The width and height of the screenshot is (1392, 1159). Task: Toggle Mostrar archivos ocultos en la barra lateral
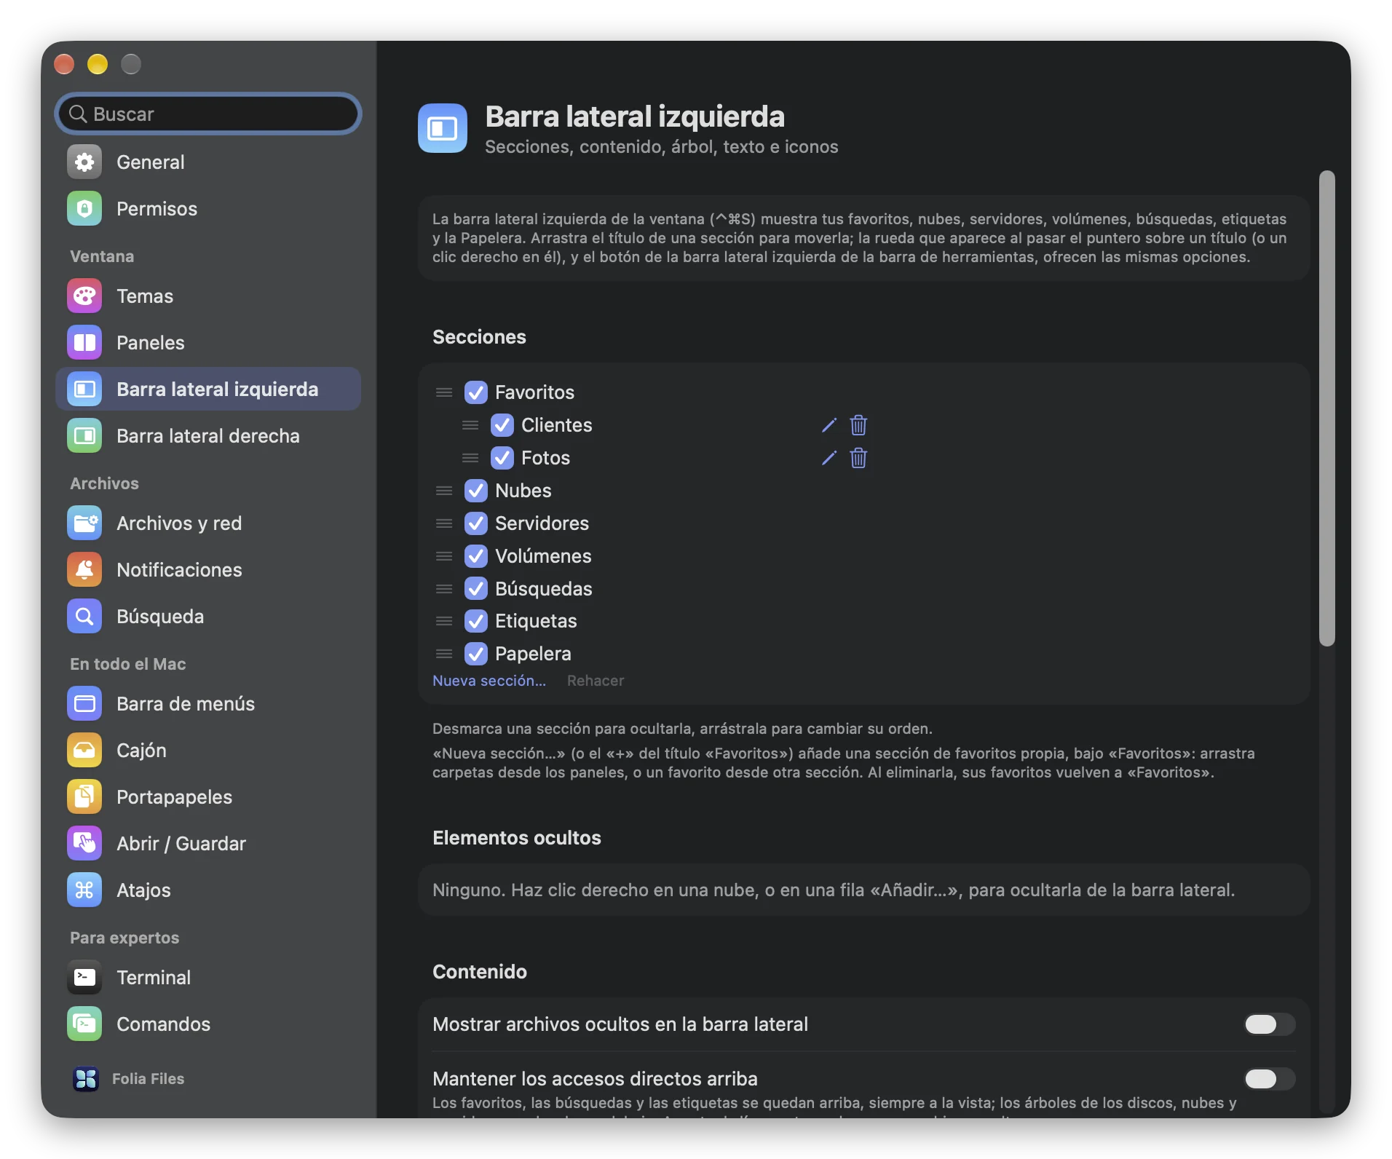pos(1269,1024)
